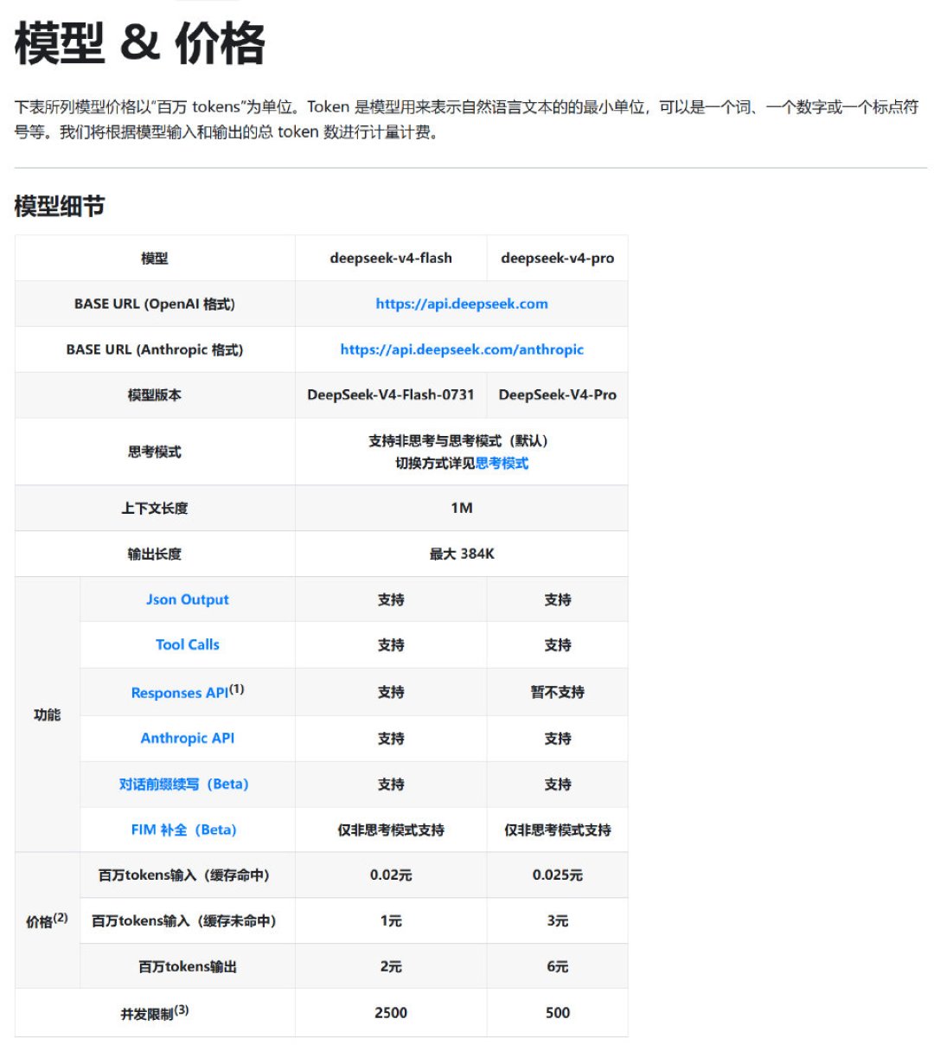
Task: Select the 0.025元 price cell
Action: click(558, 875)
